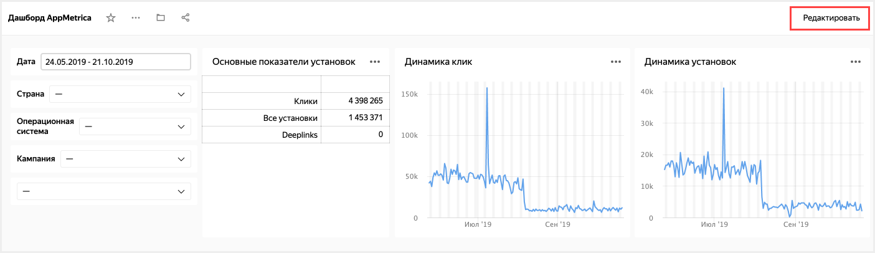Click the Дашборд AppMetrica title
This screenshot has height=253, width=875.
click(x=50, y=18)
